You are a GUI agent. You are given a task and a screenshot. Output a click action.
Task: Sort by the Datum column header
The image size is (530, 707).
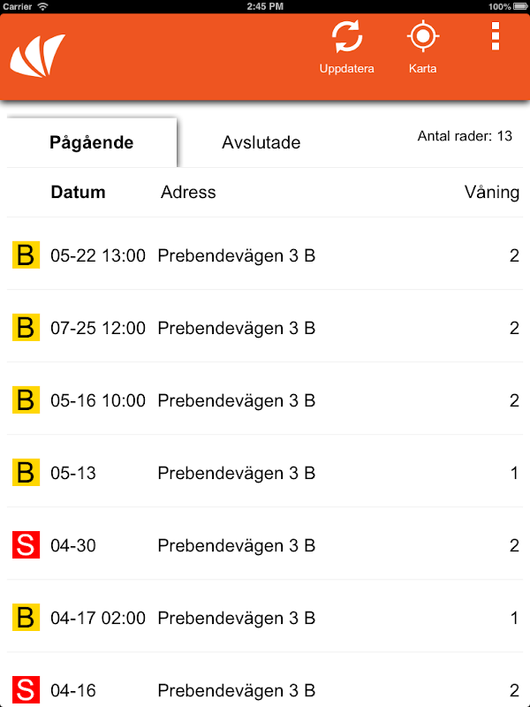pyautogui.click(x=78, y=192)
